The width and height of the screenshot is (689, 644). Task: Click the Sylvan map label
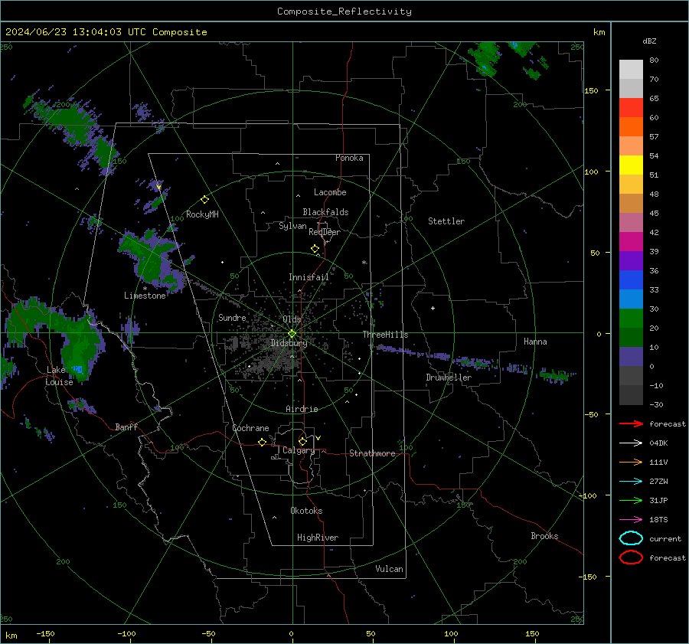tap(292, 226)
